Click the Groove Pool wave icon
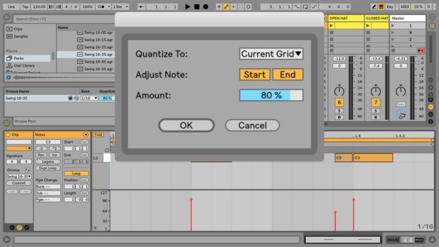Screen dimensions: 439x247 (7, 122)
